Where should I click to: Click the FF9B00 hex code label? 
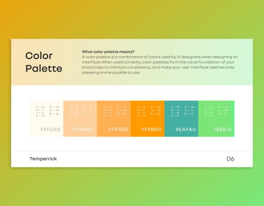(x=152, y=129)
